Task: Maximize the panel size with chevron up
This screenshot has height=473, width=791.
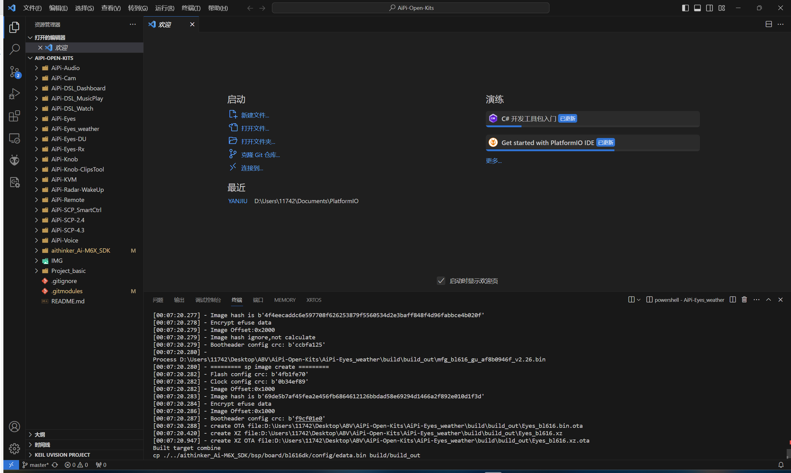Action: click(x=769, y=300)
